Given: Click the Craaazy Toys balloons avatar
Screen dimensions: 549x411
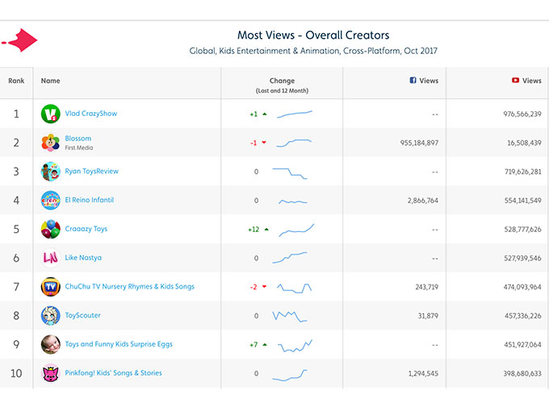Looking at the screenshot, I should [50, 229].
